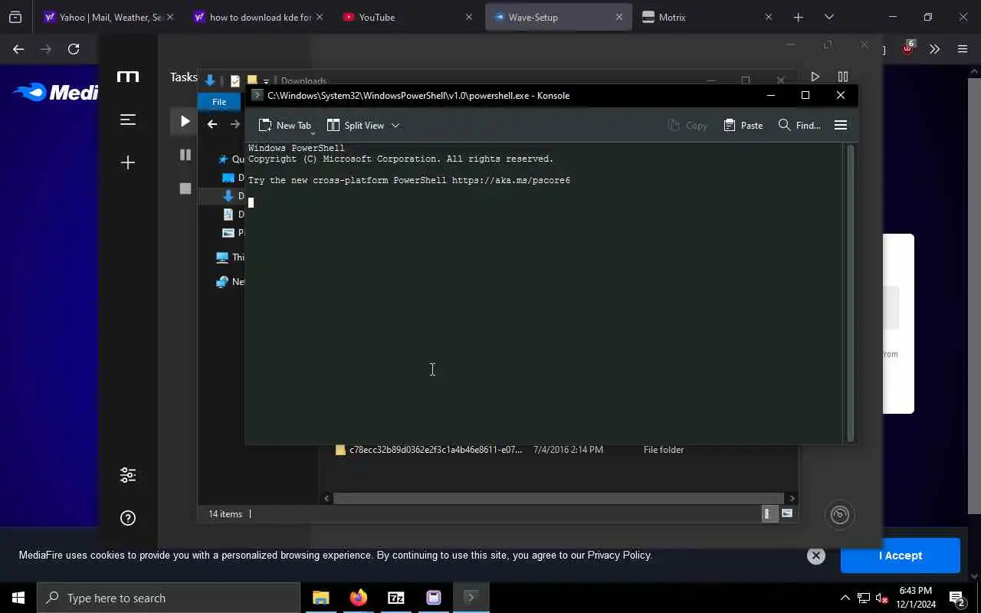Click the Konsole vertical scrollbar

850,293
